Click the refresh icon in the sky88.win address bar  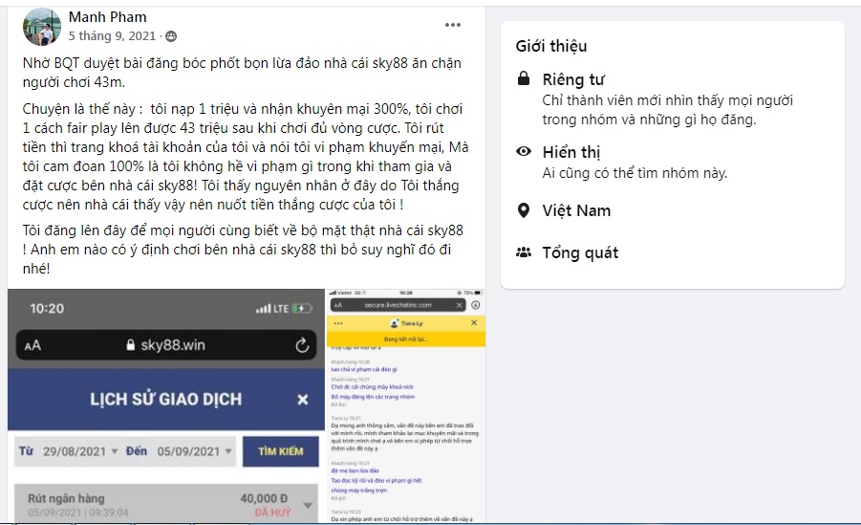pos(302,345)
